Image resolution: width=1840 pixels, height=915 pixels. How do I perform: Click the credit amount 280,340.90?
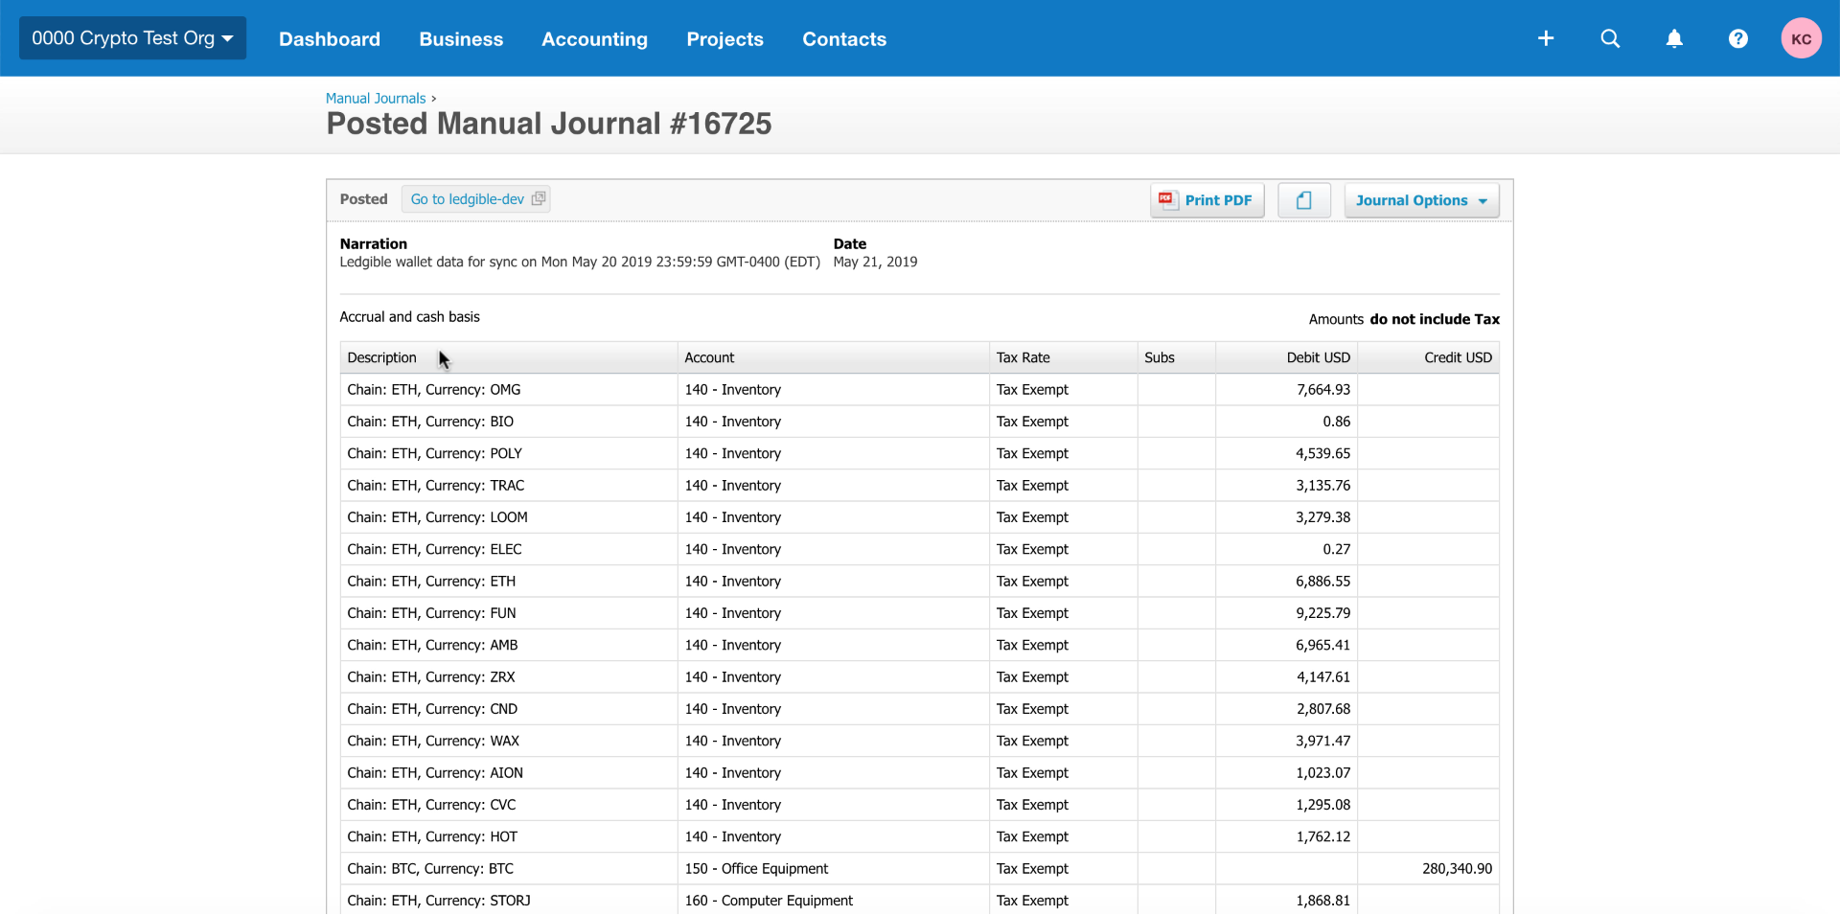tap(1457, 869)
